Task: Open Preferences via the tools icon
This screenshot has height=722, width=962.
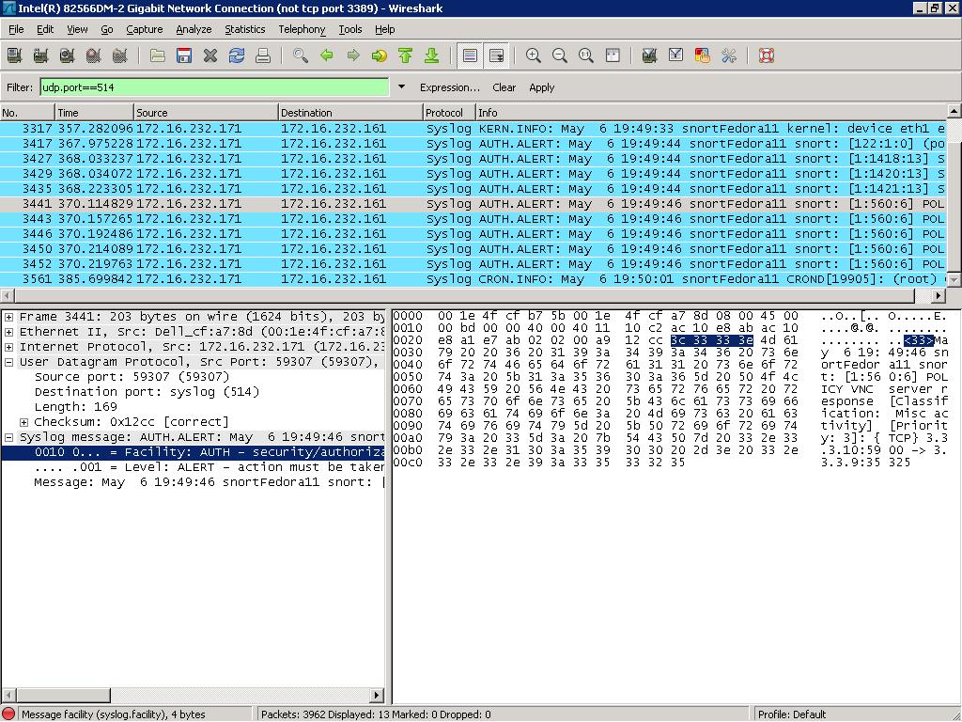Action: pos(728,56)
